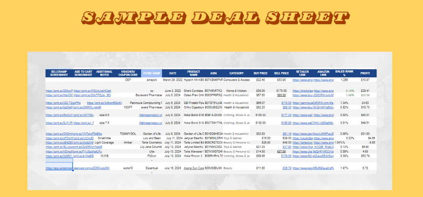Click the SELL PRICE column header
The height and width of the screenshot is (197, 423).
point(281,73)
